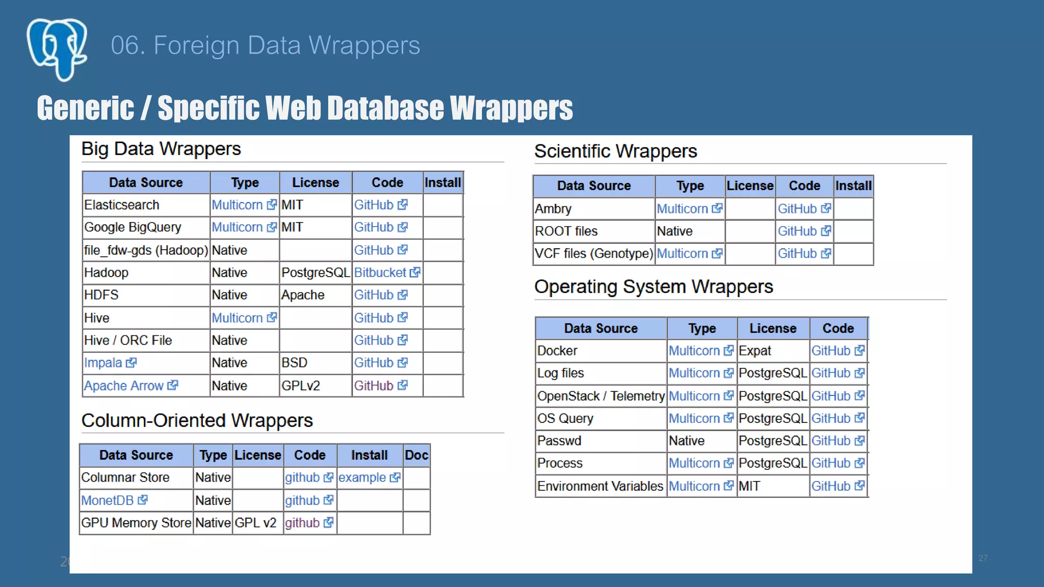The width and height of the screenshot is (1044, 587).
Task: Click Multicorn link in Log files row
Action: click(701, 373)
